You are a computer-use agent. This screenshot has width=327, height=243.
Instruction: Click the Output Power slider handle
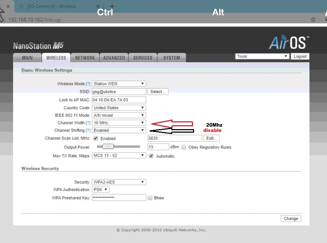coord(108,146)
